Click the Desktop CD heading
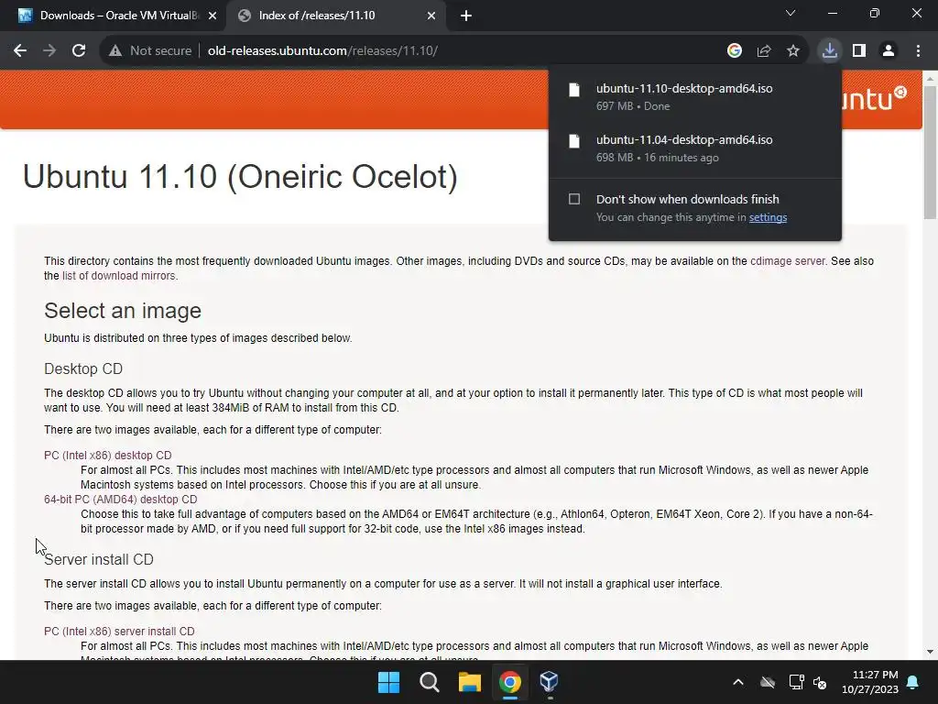 click(x=83, y=368)
